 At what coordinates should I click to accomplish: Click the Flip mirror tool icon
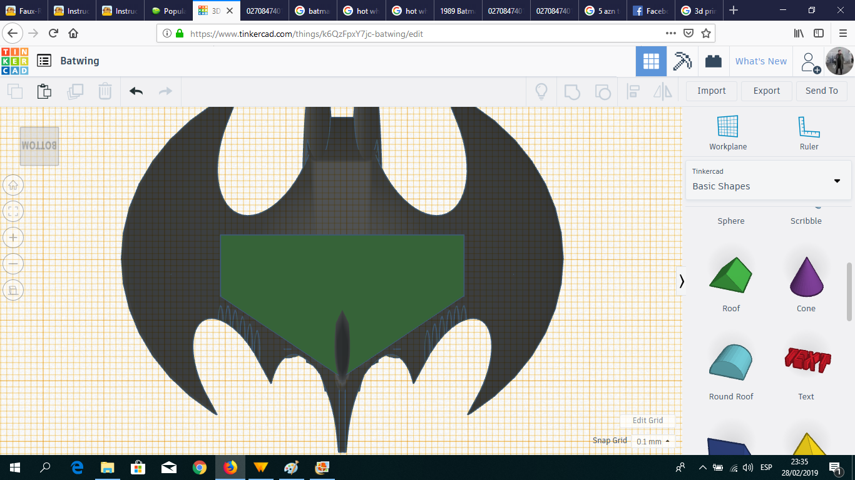point(662,91)
